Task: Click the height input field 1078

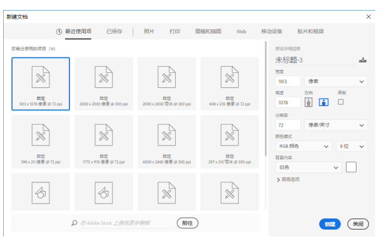Action: click(288, 102)
